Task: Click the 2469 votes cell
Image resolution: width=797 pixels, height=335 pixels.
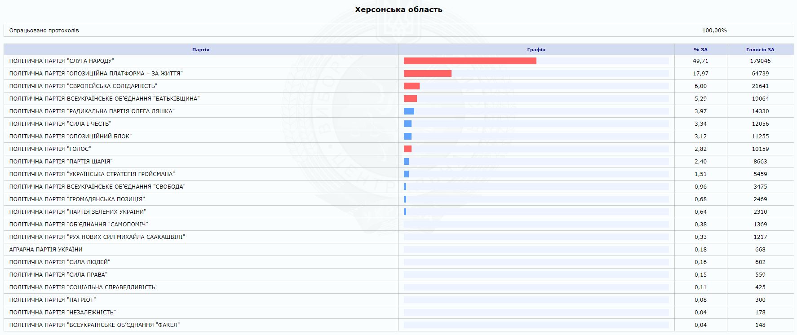Action: [x=760, y=199]
